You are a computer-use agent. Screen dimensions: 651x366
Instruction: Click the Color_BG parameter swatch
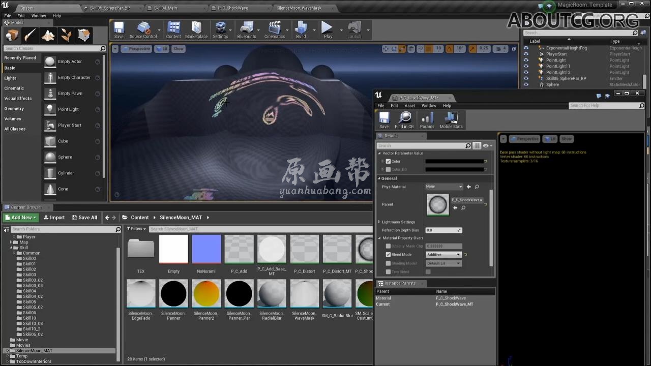pos(454,169)
